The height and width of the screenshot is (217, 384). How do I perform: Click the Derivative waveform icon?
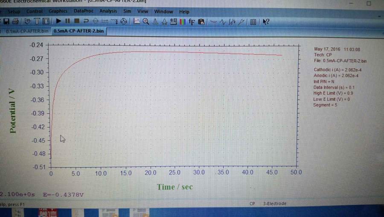[x=223, y=22]
